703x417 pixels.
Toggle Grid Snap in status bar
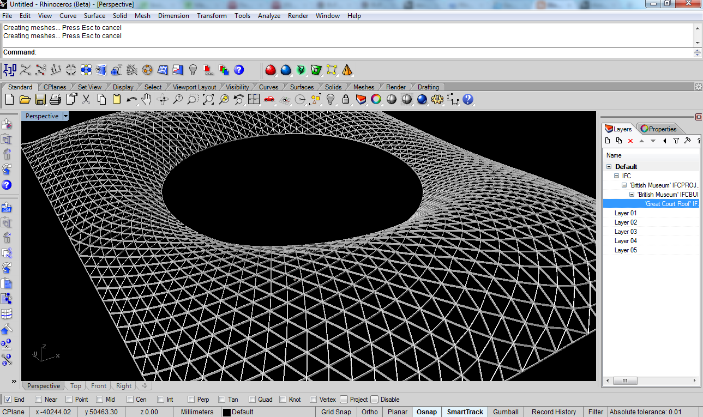tap(336, 412)
